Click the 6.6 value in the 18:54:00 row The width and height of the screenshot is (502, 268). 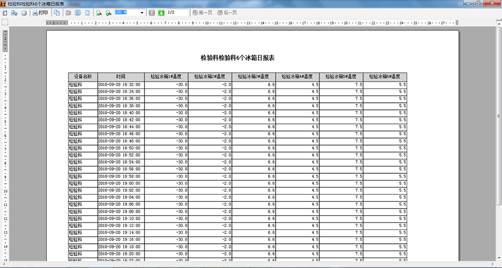(272, 162)
